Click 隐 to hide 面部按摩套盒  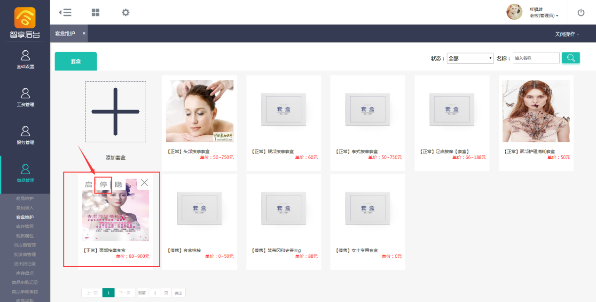coord(118,185)
